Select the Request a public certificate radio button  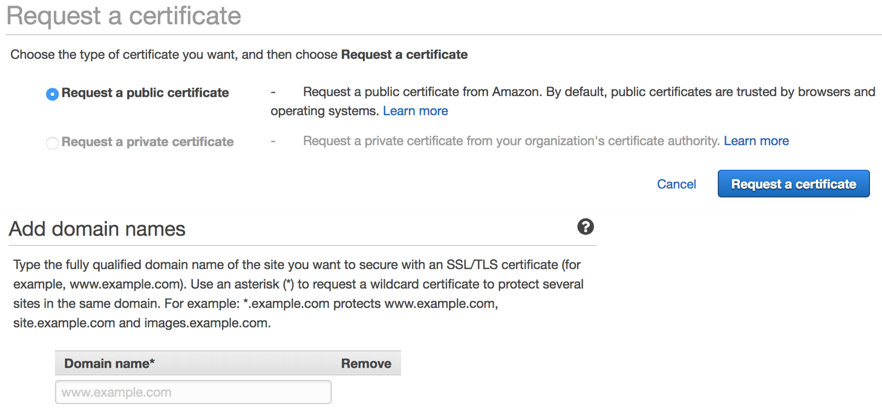tap(52, 94)
